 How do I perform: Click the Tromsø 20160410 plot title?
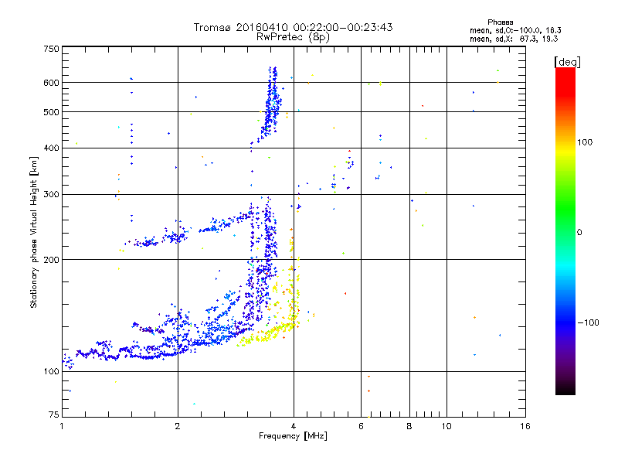[x=293, y=27]
